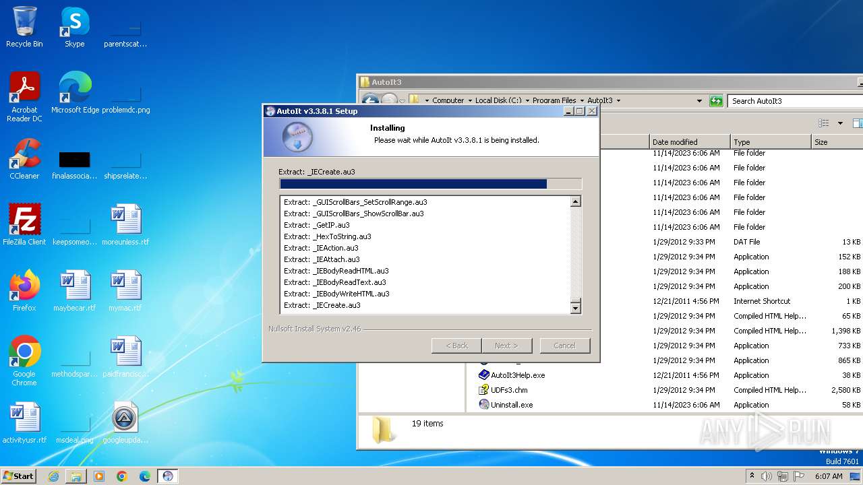Select the paidfrancisco desktop document icon
The image size is (863, 485).
coord(125,357)
